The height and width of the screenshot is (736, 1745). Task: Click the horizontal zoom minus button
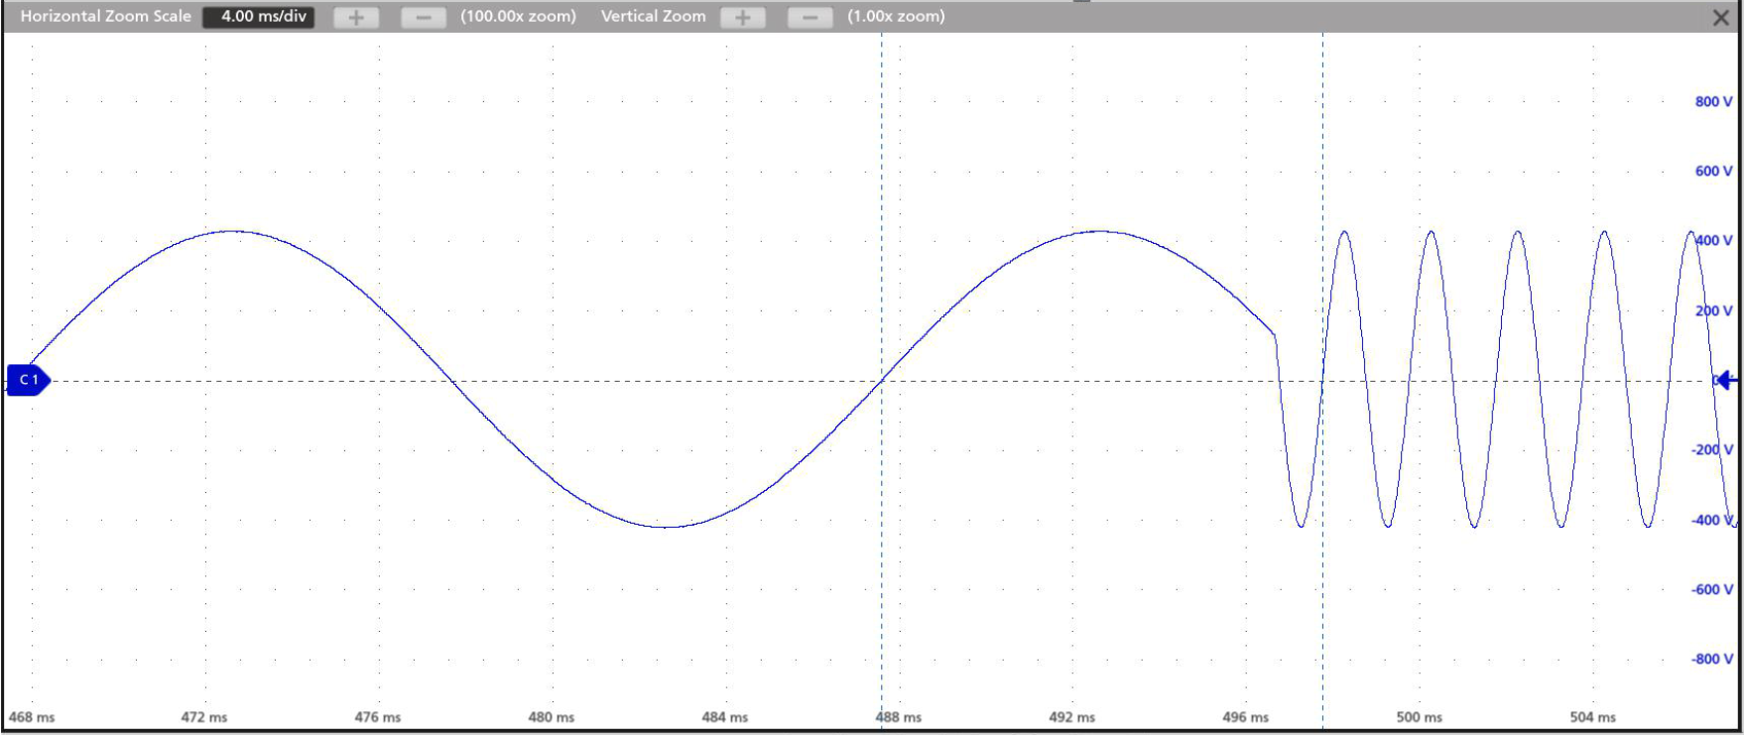tap(423, 17)
